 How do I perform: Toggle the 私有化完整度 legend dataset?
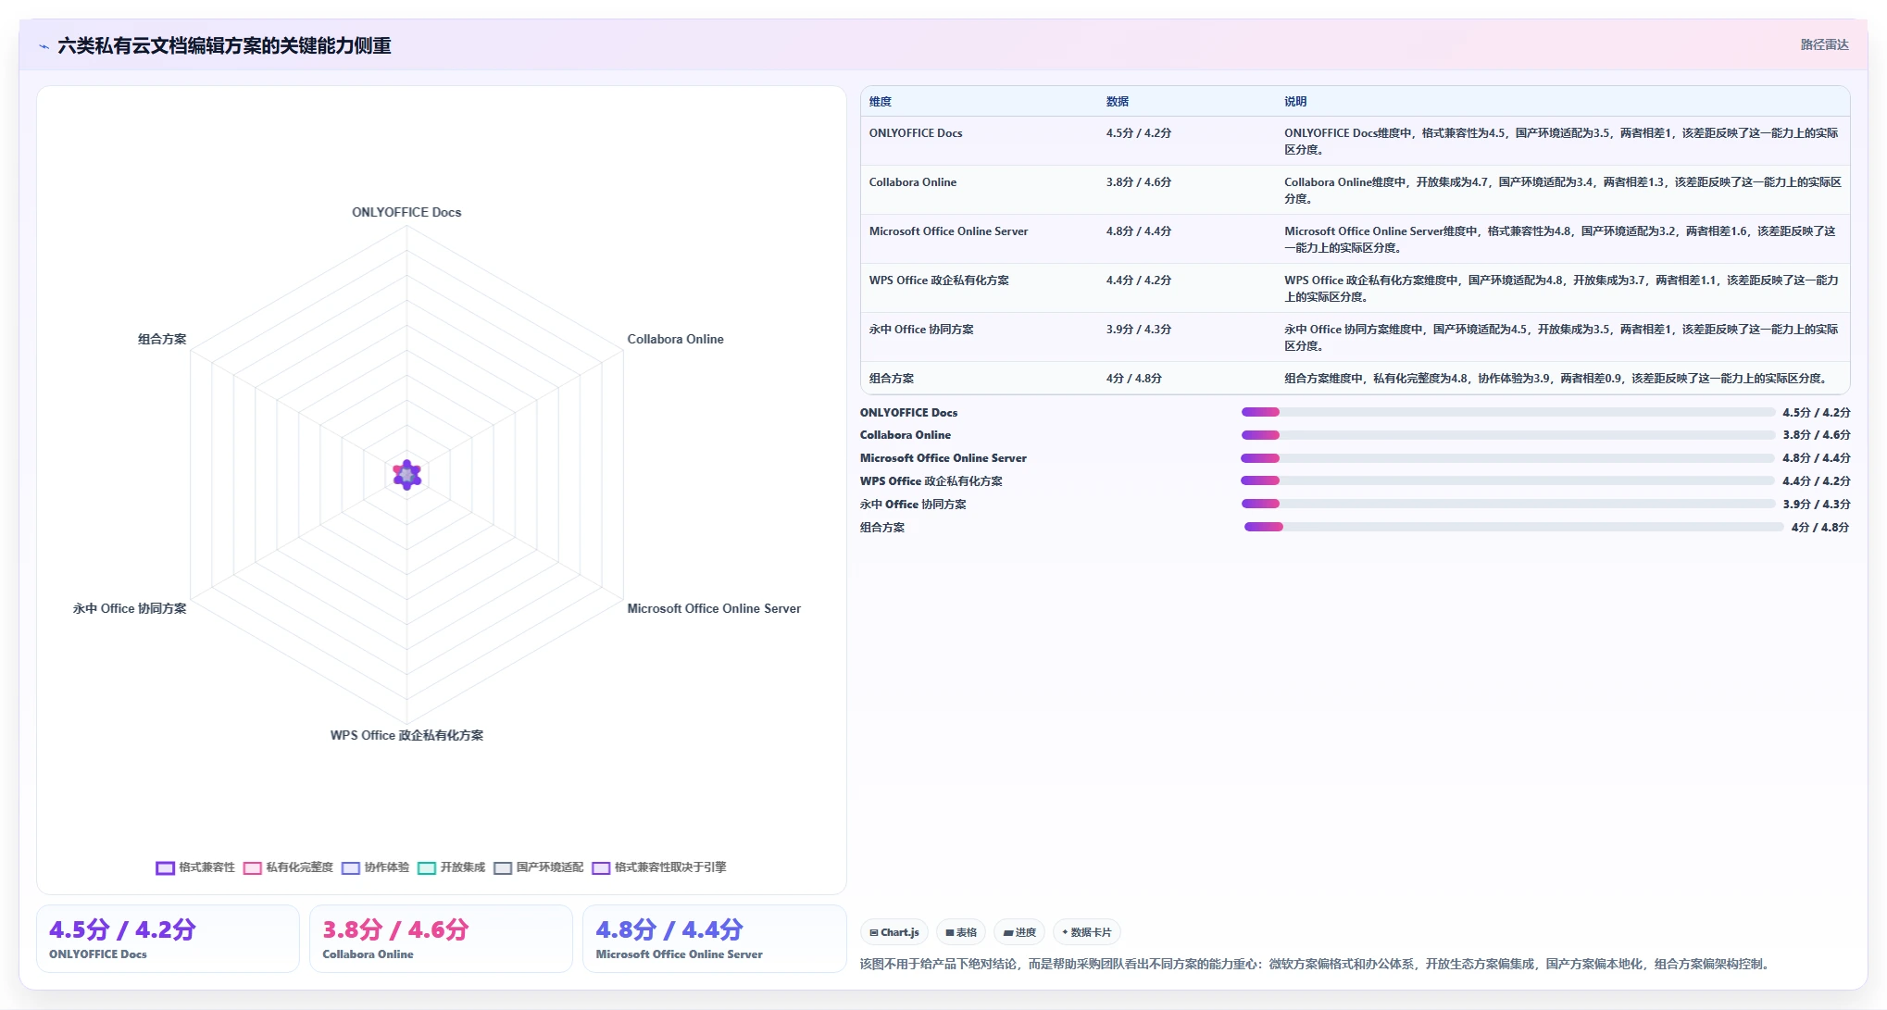[288, 867]
